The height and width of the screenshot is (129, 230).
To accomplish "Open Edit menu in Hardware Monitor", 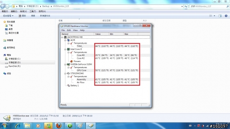I will pos(69,30).
